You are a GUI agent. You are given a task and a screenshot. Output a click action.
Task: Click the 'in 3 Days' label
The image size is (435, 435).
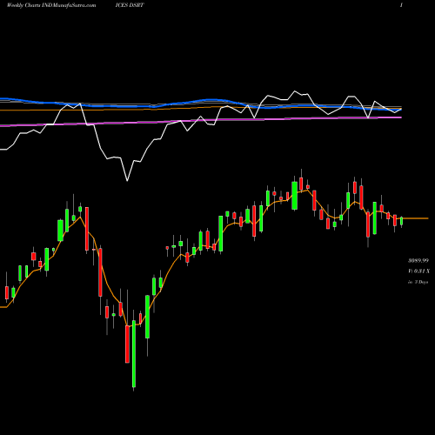pos(418,282)
